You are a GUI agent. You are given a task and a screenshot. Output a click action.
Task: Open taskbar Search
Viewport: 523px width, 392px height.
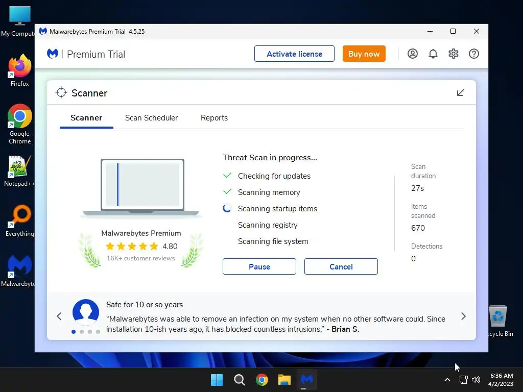239,380
